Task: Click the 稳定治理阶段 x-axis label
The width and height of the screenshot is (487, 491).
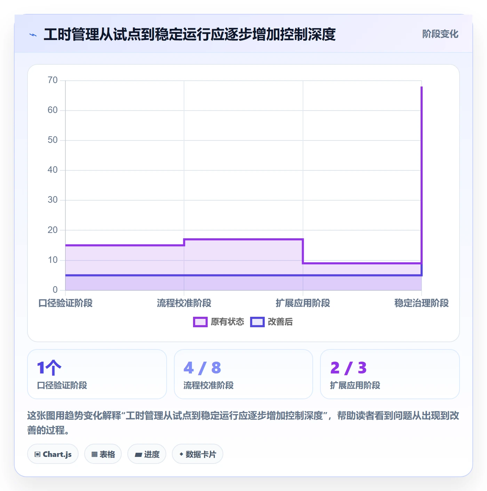Action: (x=422, y=303)
